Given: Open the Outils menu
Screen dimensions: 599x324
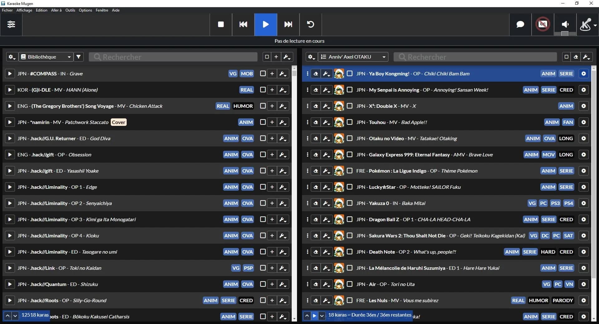Looking at the screenshot, I should pos(70,10).
